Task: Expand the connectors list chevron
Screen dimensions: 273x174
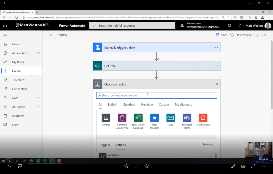Action: click(x=156, y=137)
